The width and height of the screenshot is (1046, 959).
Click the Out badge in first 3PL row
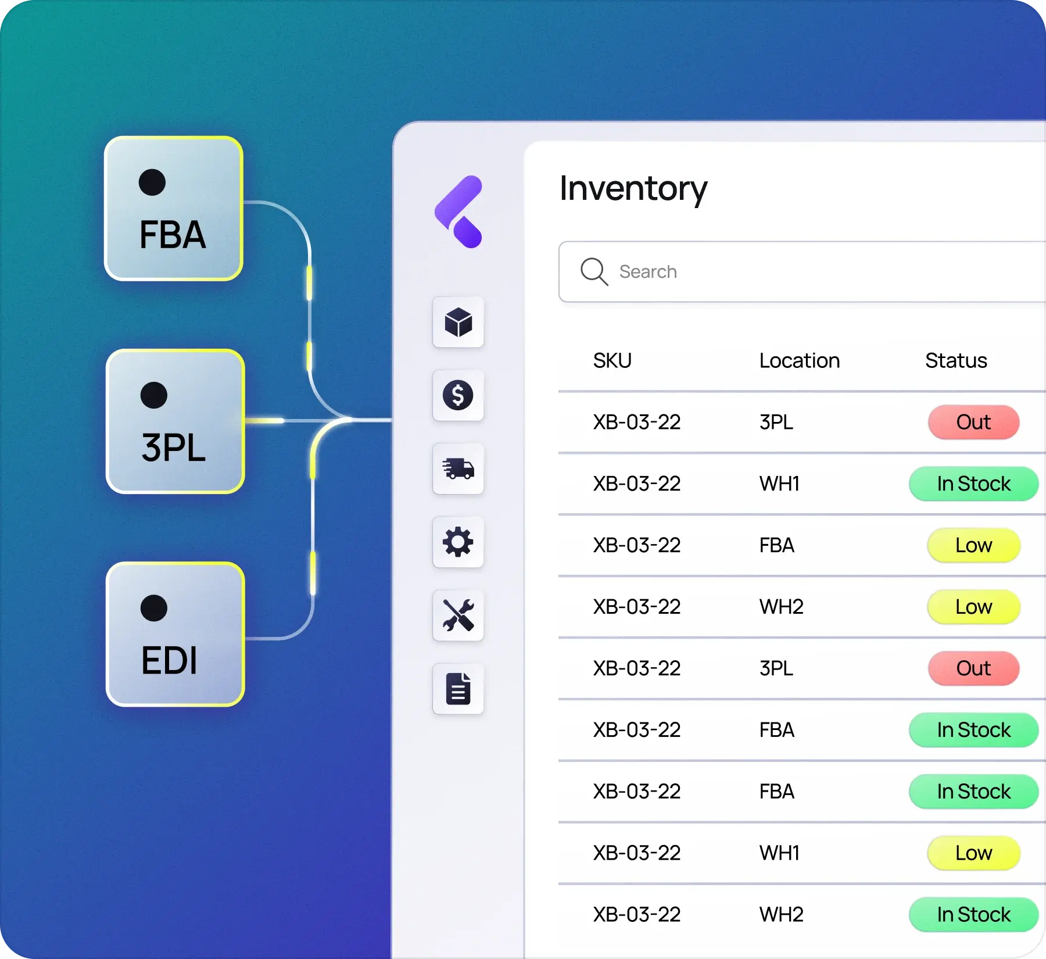point(973,422)
